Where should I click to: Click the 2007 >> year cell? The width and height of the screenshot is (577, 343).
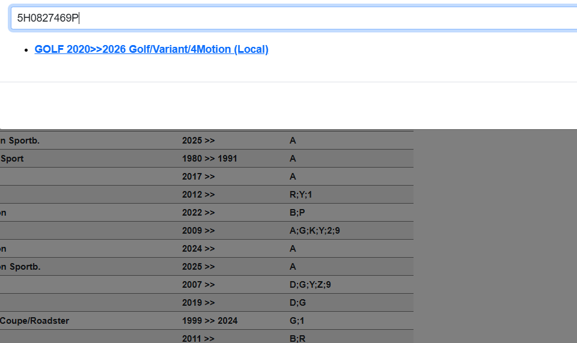coord(198,285)
